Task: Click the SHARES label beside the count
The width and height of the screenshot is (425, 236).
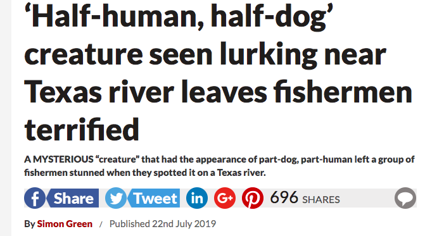Action: click(321, 200)
